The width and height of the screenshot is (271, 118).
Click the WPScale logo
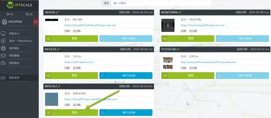[x=19, y=5]
